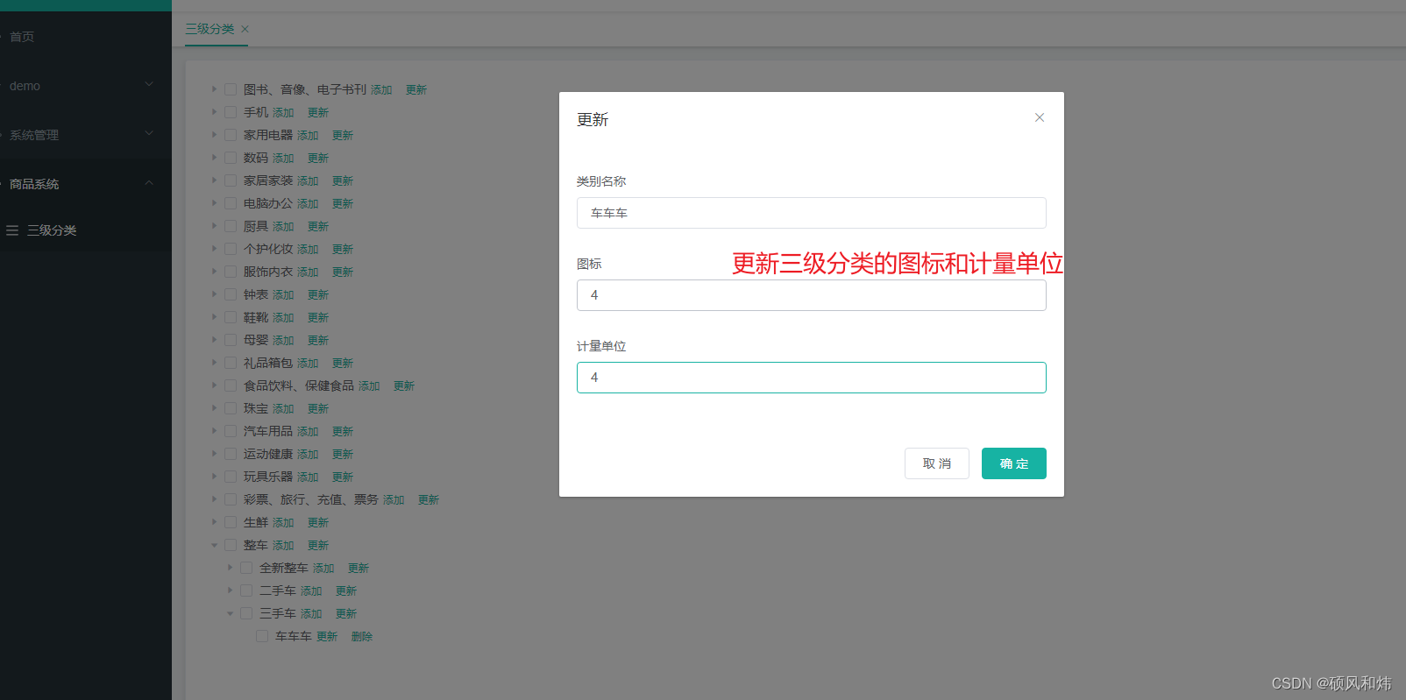Check the 家用电器 checkbox
The width and height of the screenshot is (1406, 700).
tap(231, 135)
